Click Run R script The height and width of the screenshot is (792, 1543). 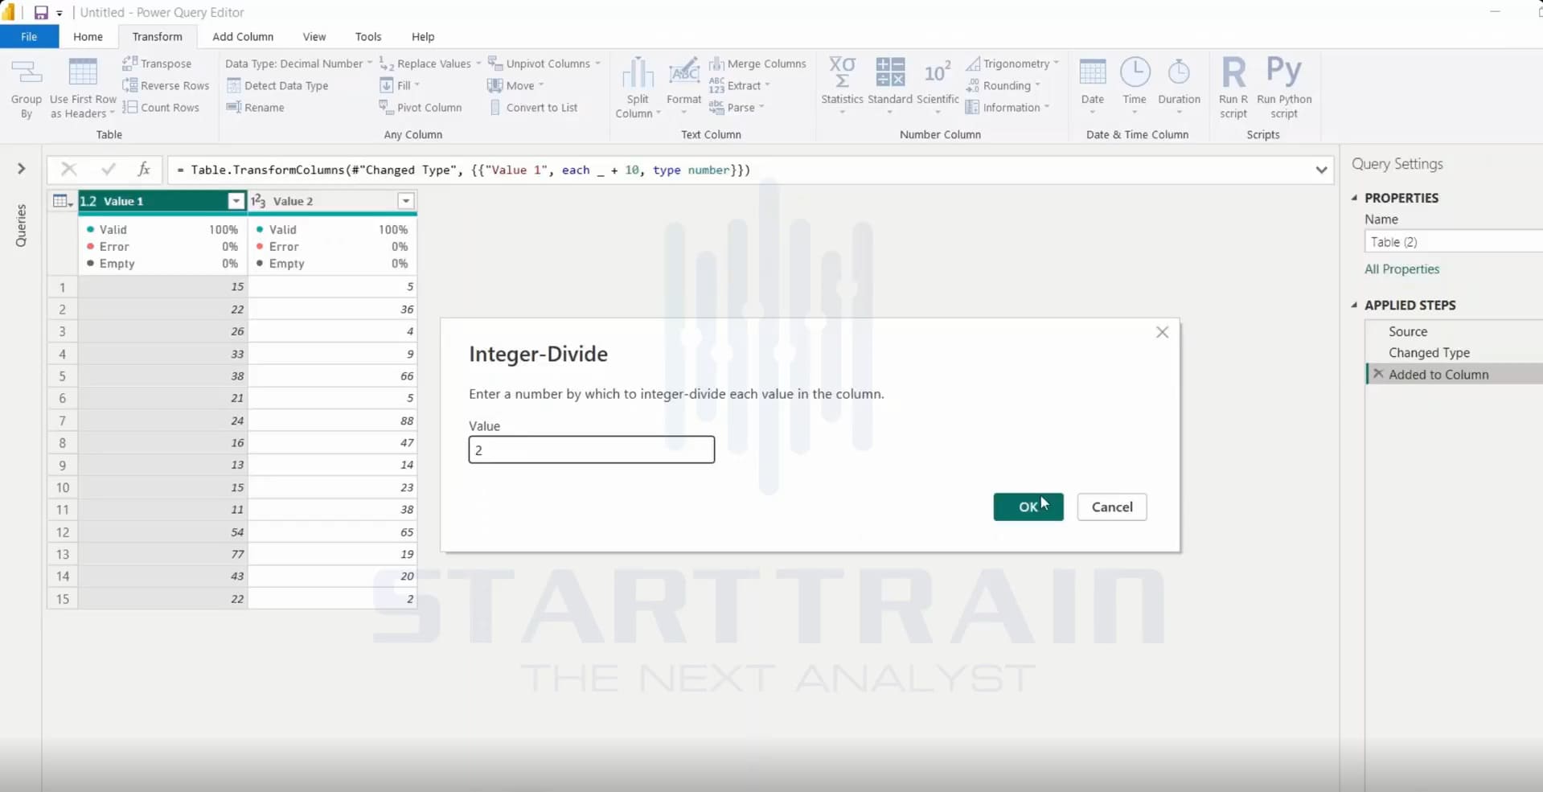pos(1233,88)
